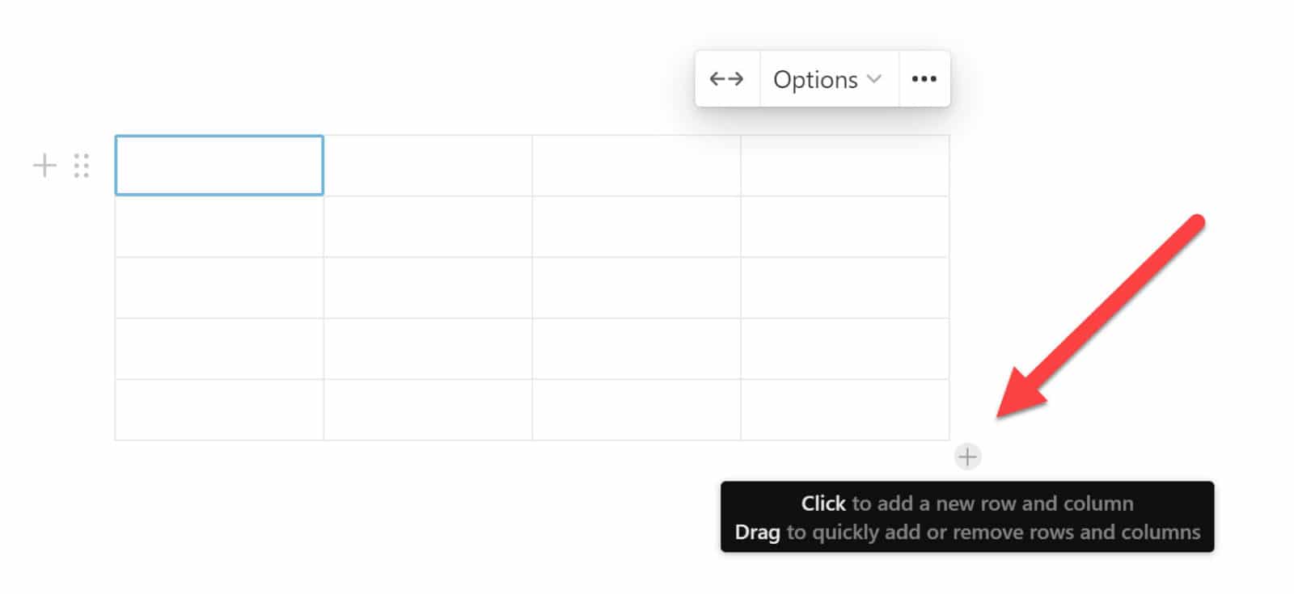1294x594 pixels.
Task: Click Options in the table toolbar
Action: click(815, 78)
